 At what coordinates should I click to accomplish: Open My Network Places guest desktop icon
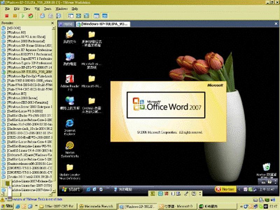click(x=70, y=103)
